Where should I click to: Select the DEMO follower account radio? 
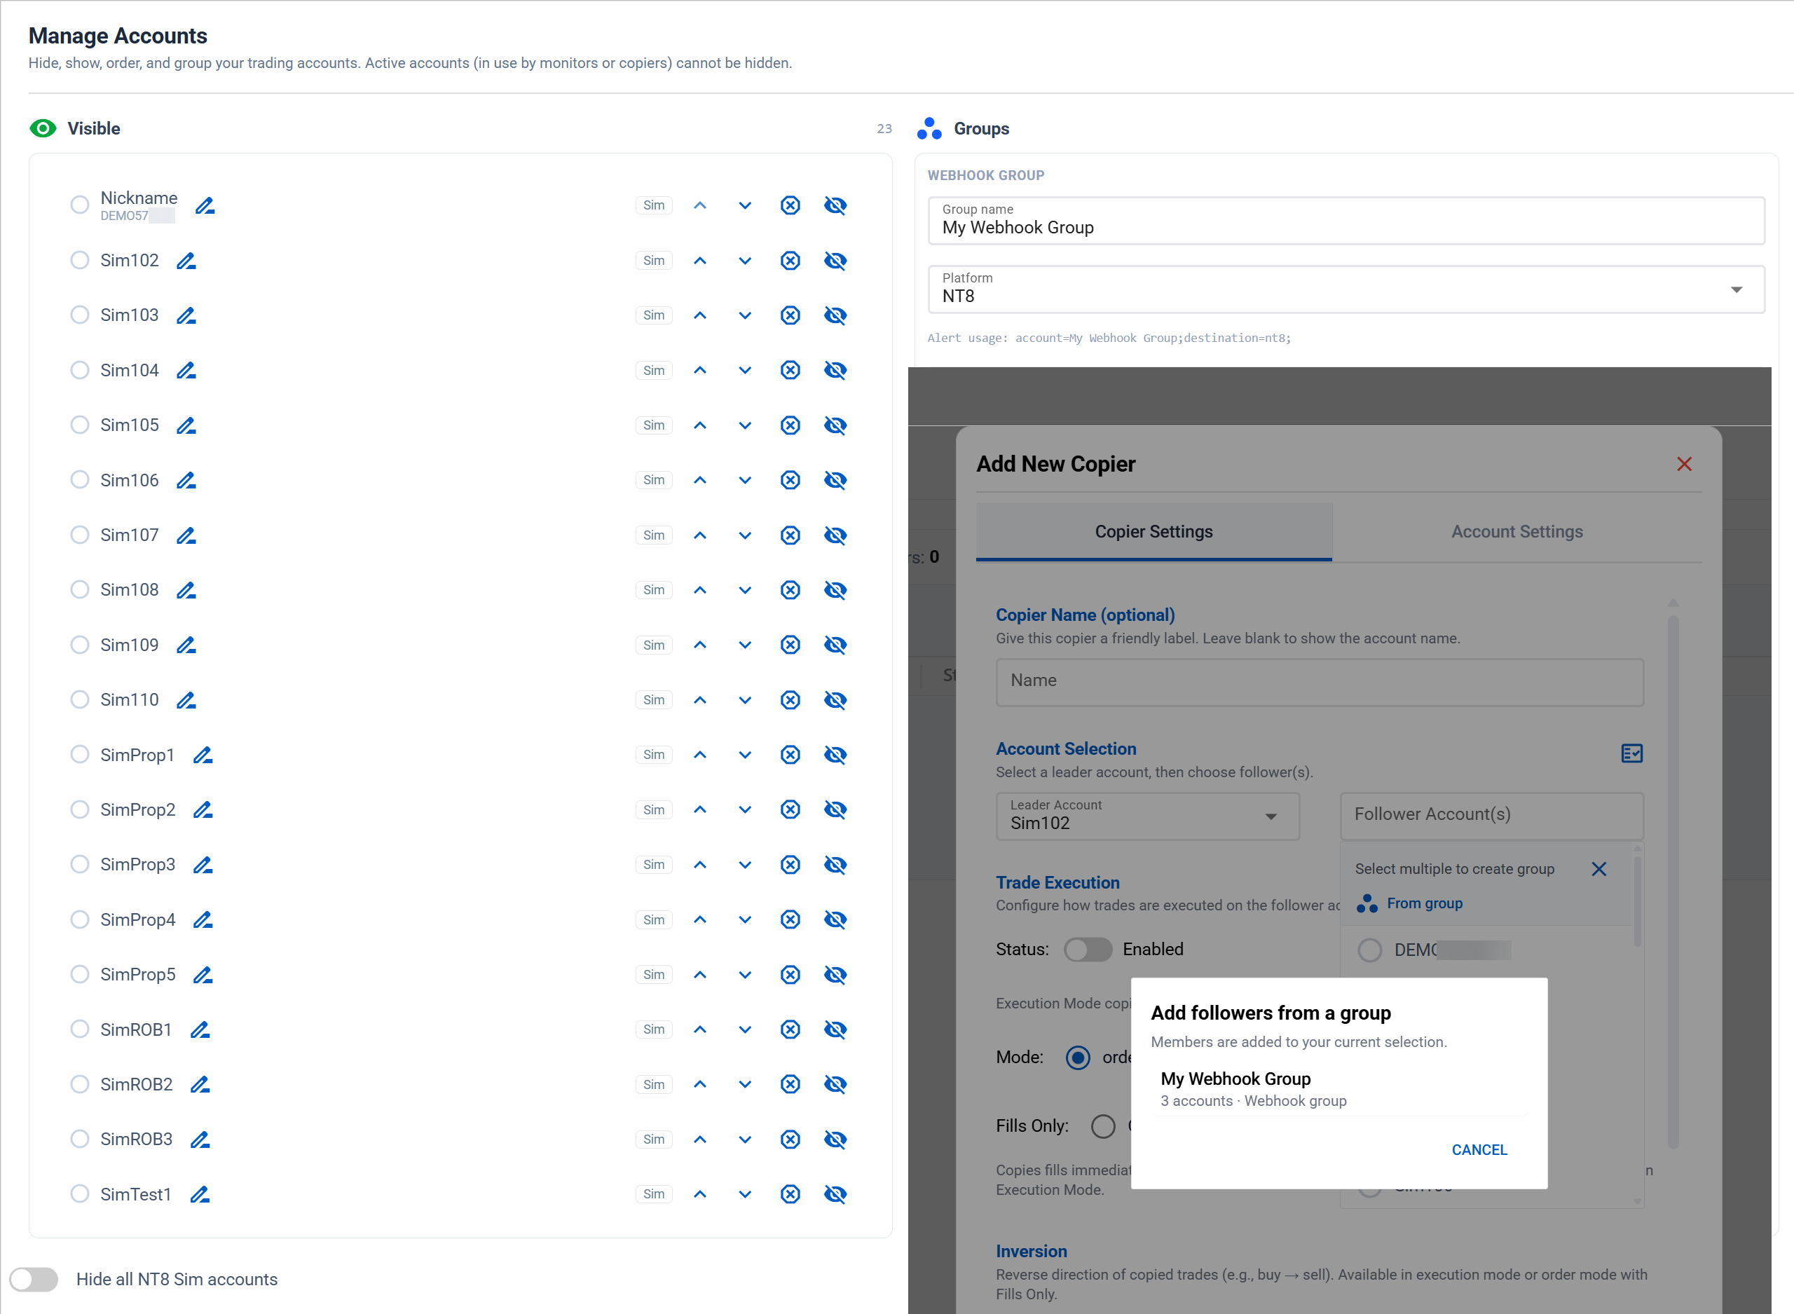tap(1369, 950)
